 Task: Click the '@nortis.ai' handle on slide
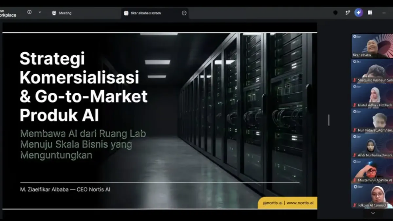tap(272, 203)
